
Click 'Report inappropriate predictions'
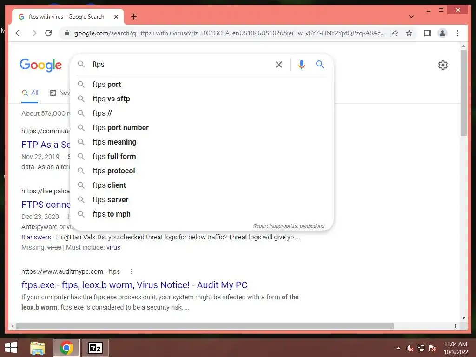(x=289, y=226)
